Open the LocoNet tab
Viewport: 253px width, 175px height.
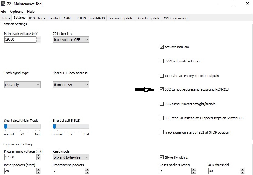pos(54,18)
